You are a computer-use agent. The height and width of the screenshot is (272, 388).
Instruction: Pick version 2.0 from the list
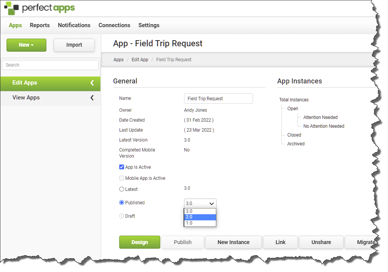[200, 217]
